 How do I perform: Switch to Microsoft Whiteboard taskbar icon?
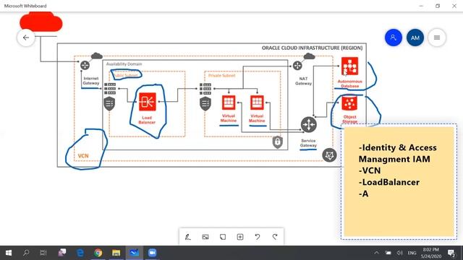(x=134, y=253)
